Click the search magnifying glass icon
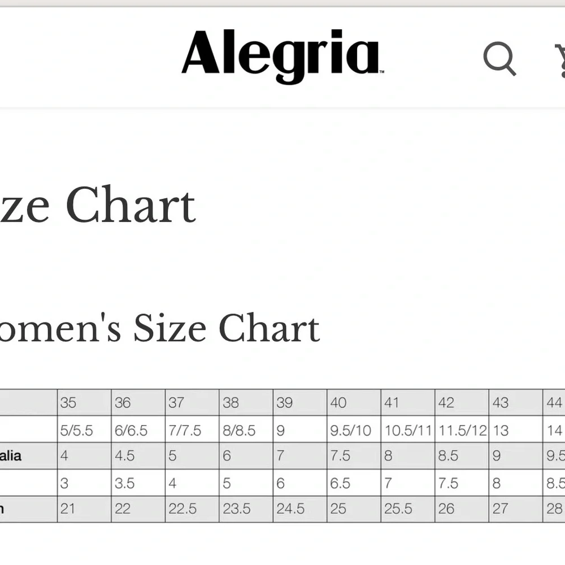Image resolution: width=565 pixels, height=565 pixels. 499,58
